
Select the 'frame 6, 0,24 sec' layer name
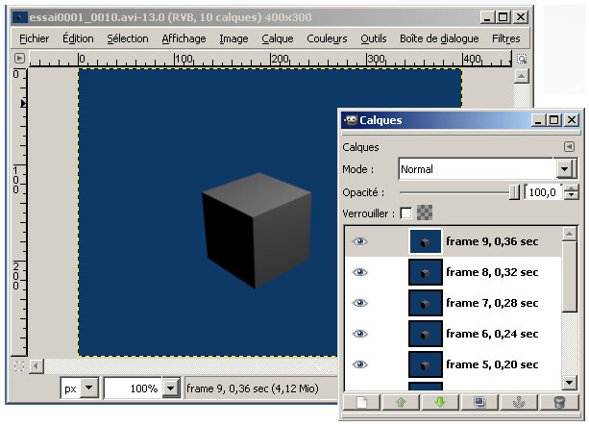click(x=492, y=334)
